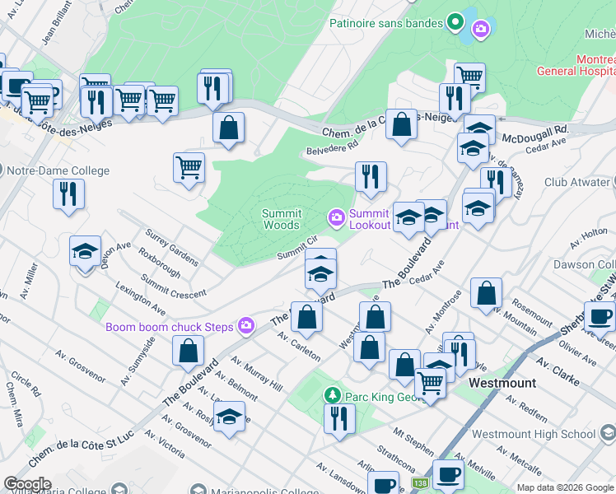Click the Route 138 highway shield
The height and width of the screenshot is (494, 616).
coord(419,482)
